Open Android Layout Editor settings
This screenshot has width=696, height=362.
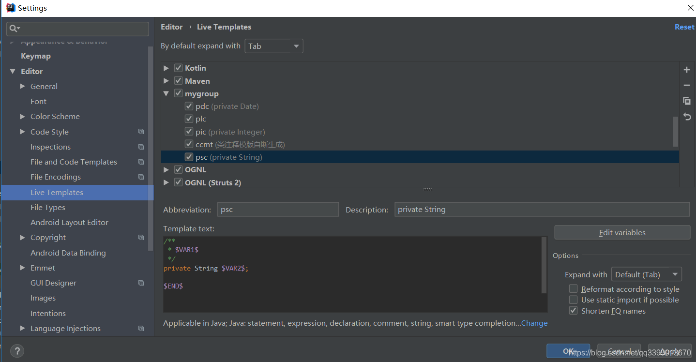69,222
